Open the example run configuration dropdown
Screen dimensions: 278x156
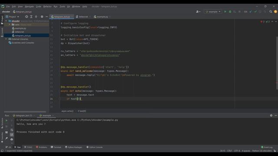[213, 12]
